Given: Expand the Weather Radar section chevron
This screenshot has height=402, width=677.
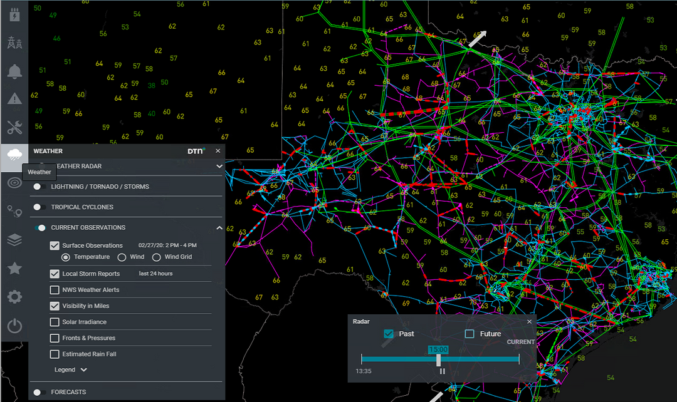Looking at the screenshot, I should (x=219, y=167).
